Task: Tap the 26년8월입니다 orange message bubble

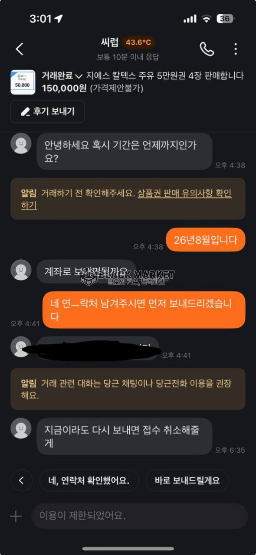Action: [x=206, y=240]
